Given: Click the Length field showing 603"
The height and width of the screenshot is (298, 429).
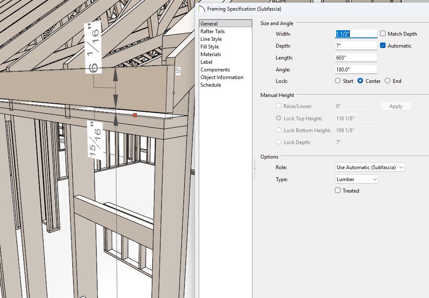Looking at the screenshot, I should point(356,57).
